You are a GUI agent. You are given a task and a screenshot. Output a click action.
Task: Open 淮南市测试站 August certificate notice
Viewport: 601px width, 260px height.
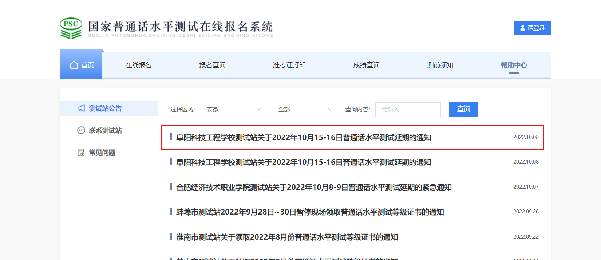coord(287,237)
